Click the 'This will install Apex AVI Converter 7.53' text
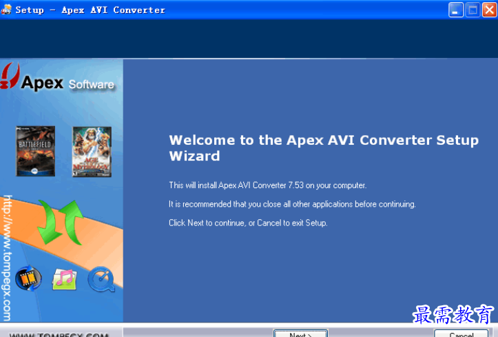 point(268,185)
